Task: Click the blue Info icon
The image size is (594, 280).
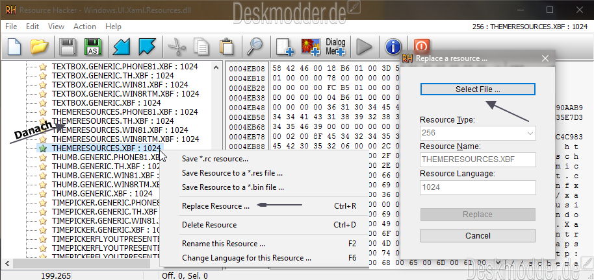Action: pos(393,47)
